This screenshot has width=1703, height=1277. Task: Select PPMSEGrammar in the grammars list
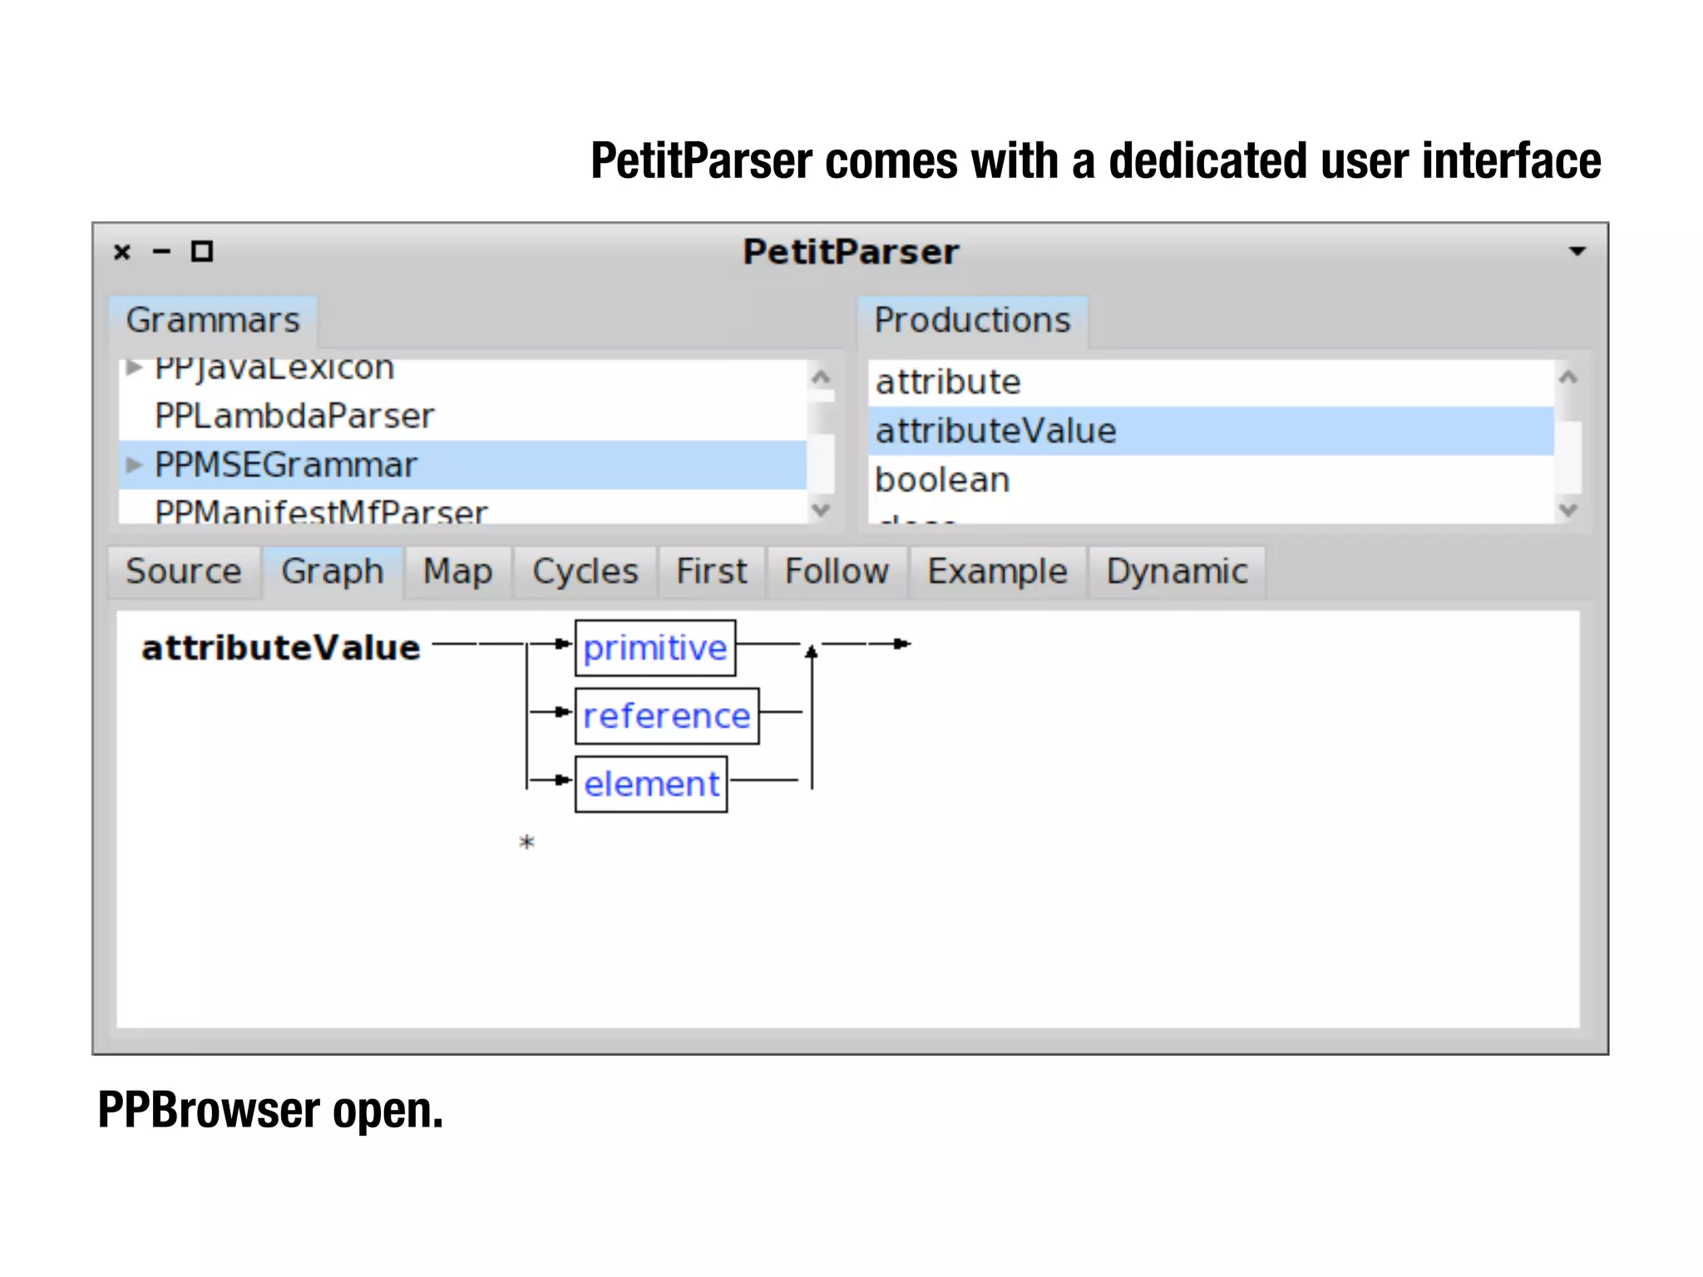(x=462, y=465)
